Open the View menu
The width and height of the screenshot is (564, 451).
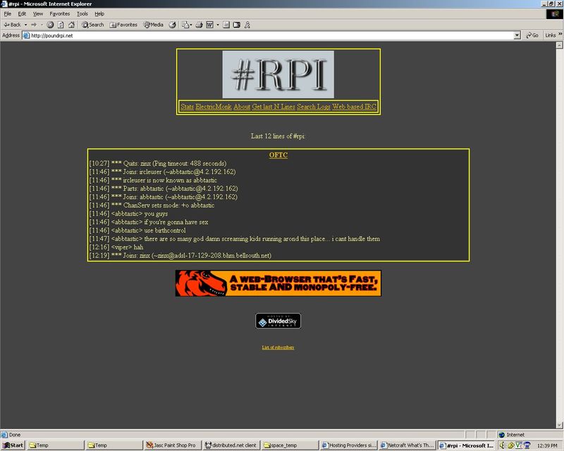point(38,13)
